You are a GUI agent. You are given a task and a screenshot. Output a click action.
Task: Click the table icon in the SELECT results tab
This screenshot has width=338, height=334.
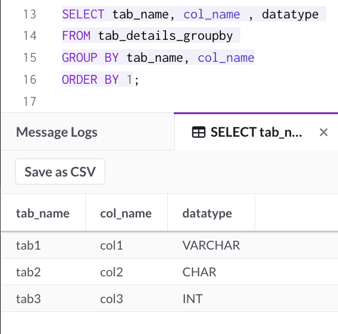coord(199,132)
